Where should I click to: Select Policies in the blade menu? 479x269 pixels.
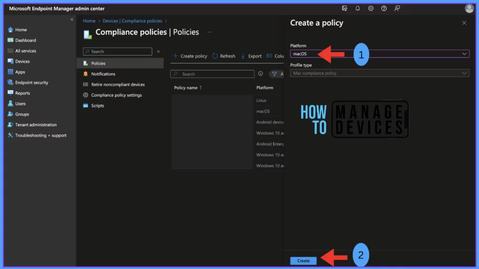click(120, 63)
